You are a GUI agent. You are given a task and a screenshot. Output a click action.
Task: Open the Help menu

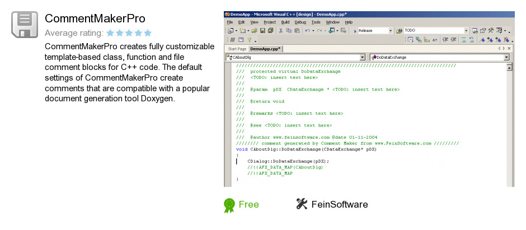pyautogui.click(x=349, y=22)
